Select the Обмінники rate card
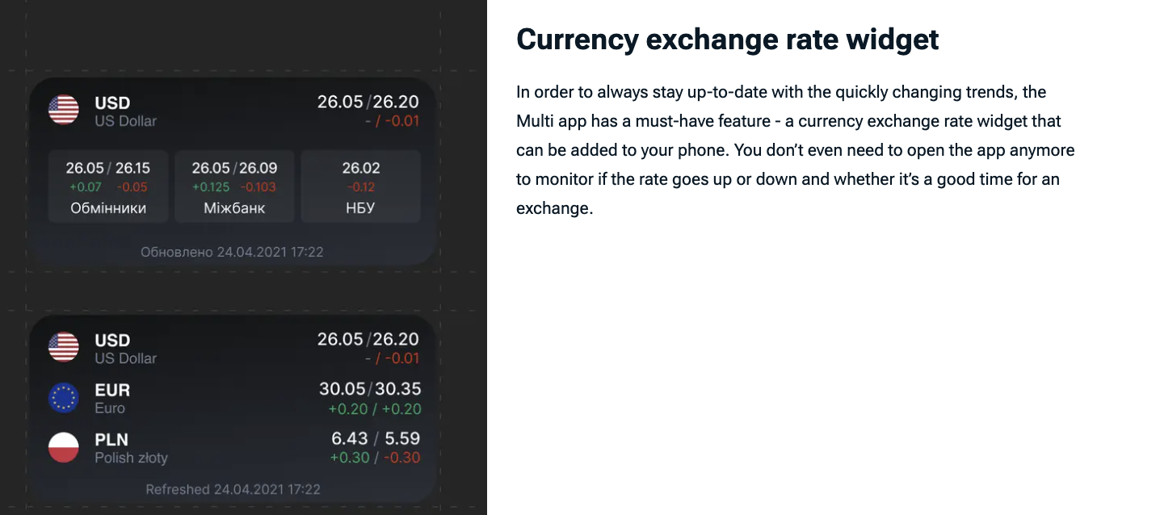 108,186
